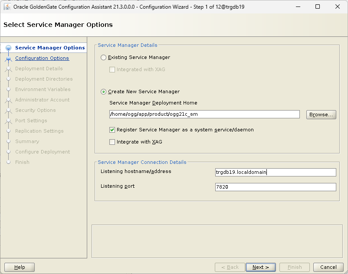Click the Select Service Manager Options heading
The height and width of the screenshot is (274, 348).
pyautogui.click(x=58, y=25)
